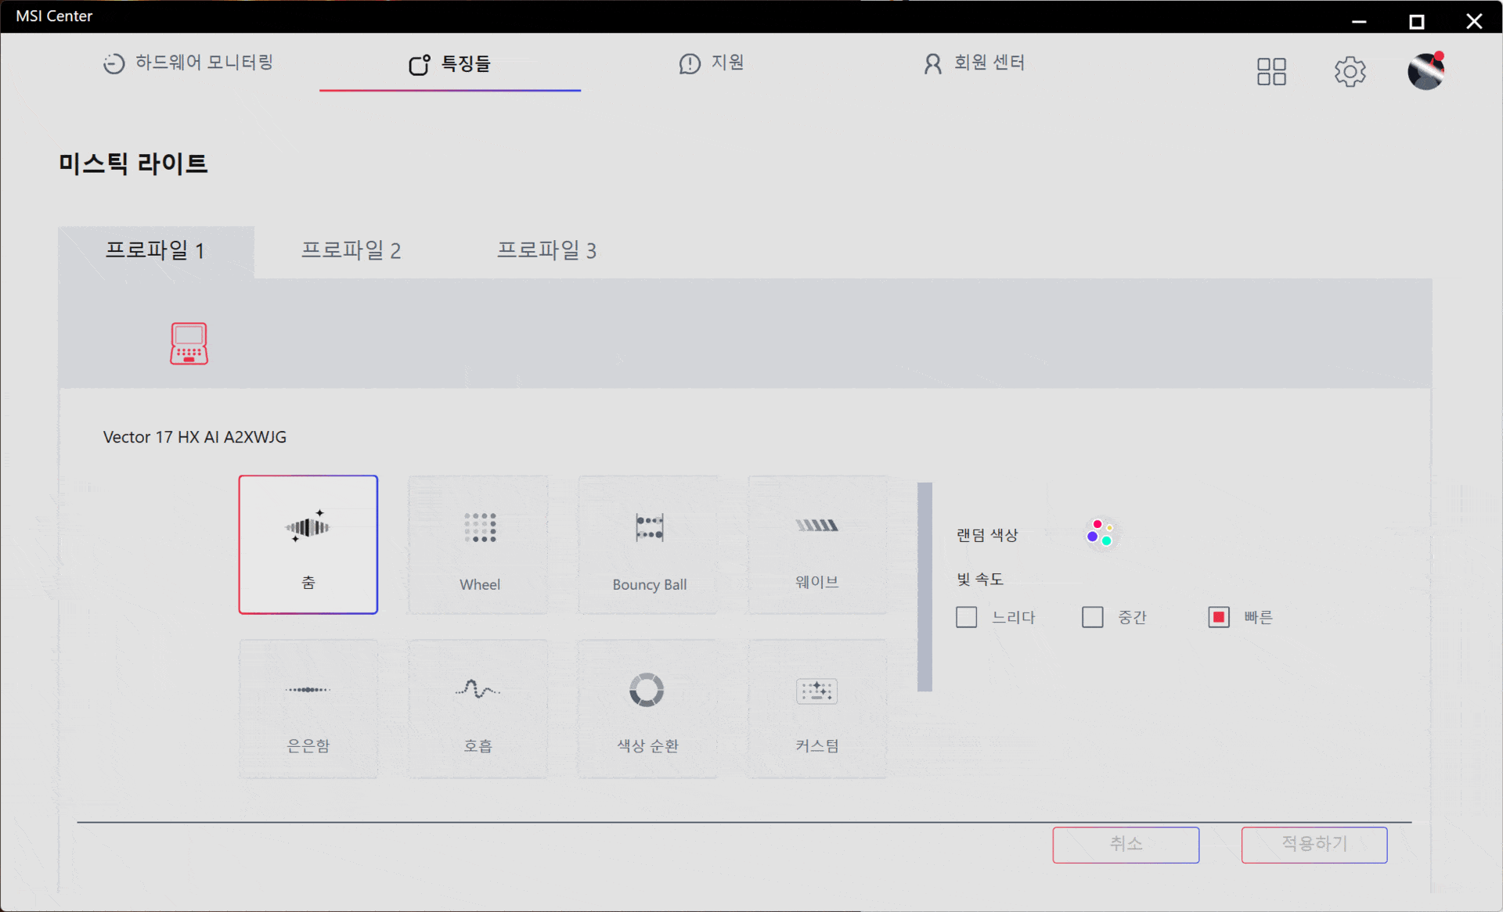
Task: Open the 회원 센터 tab
Action: pos(974,63)
